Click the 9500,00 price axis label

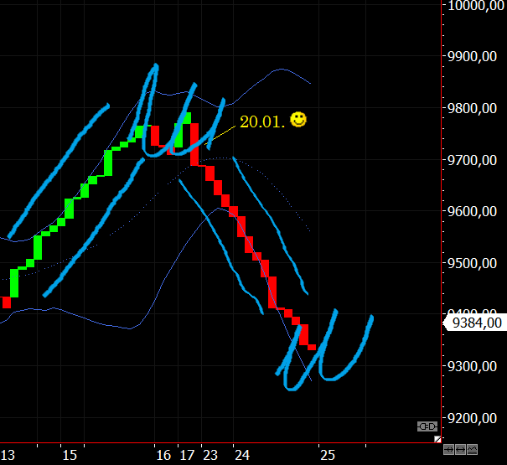(473, 264)
